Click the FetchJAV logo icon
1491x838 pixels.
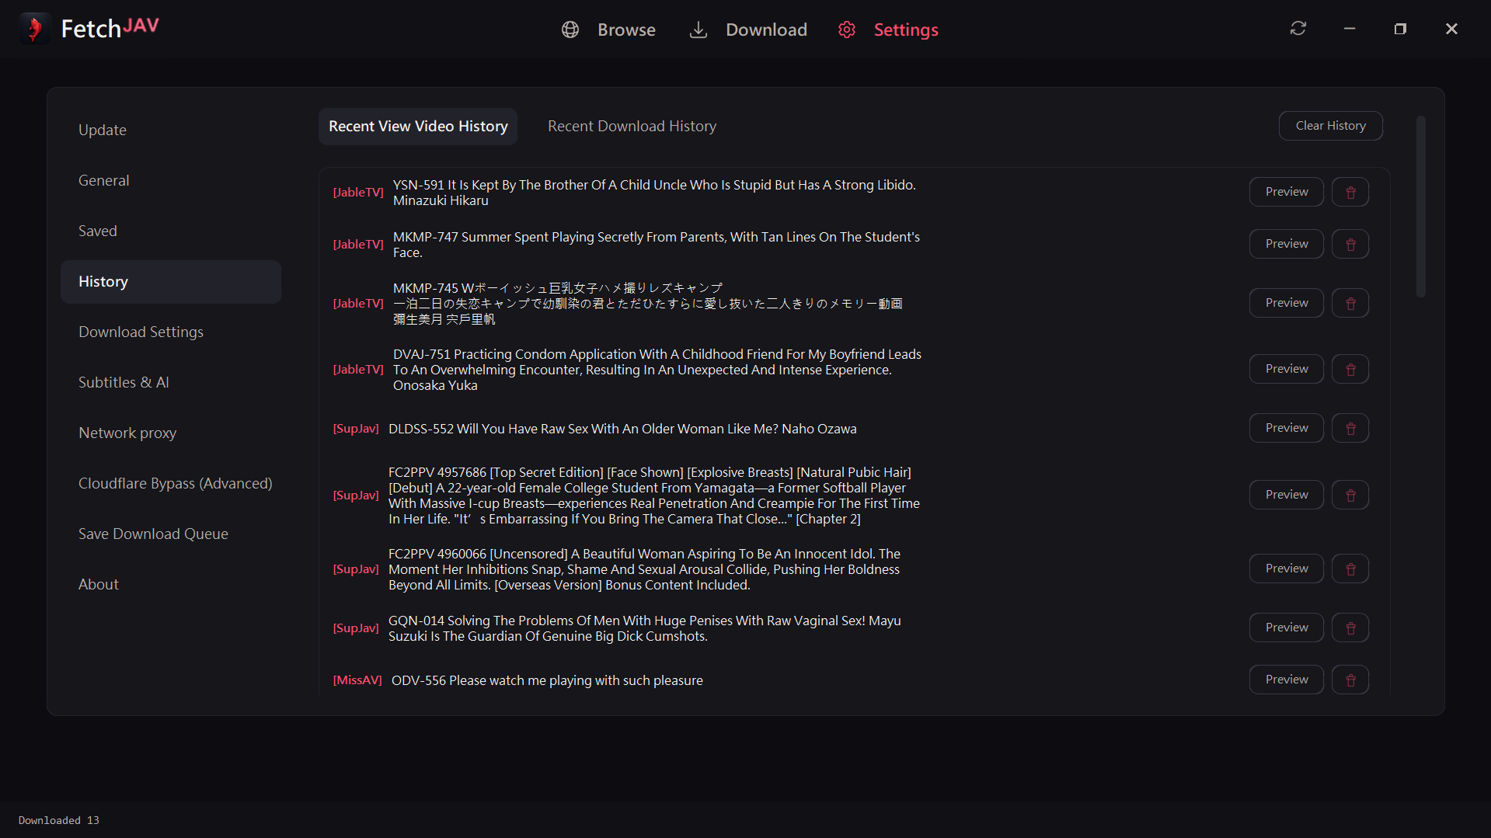pyautogui.click(x=35, y=29)
